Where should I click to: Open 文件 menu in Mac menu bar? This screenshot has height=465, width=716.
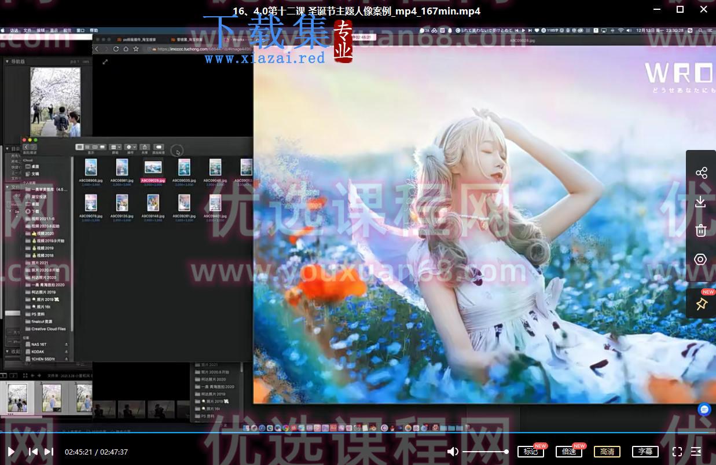tap(27, 30)
